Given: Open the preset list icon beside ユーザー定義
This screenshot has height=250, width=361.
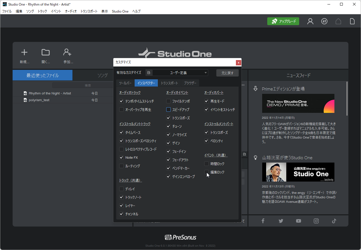Looking at the screenshot, I should click(x=149, y=72).
